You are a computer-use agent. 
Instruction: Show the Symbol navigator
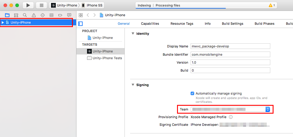[x=16, y=15]
